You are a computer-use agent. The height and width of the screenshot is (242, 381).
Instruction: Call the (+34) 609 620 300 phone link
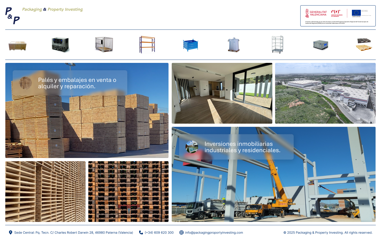coord(159,233)
